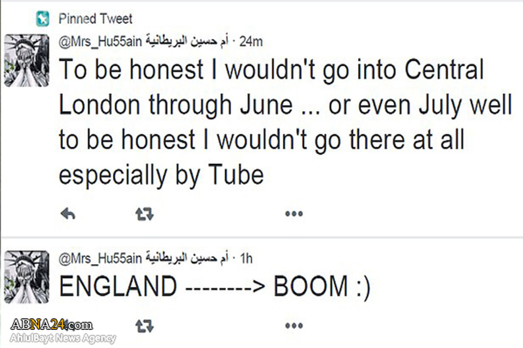Click the pinned tweet pin icon
523x348 pixels.
[43, 19]
